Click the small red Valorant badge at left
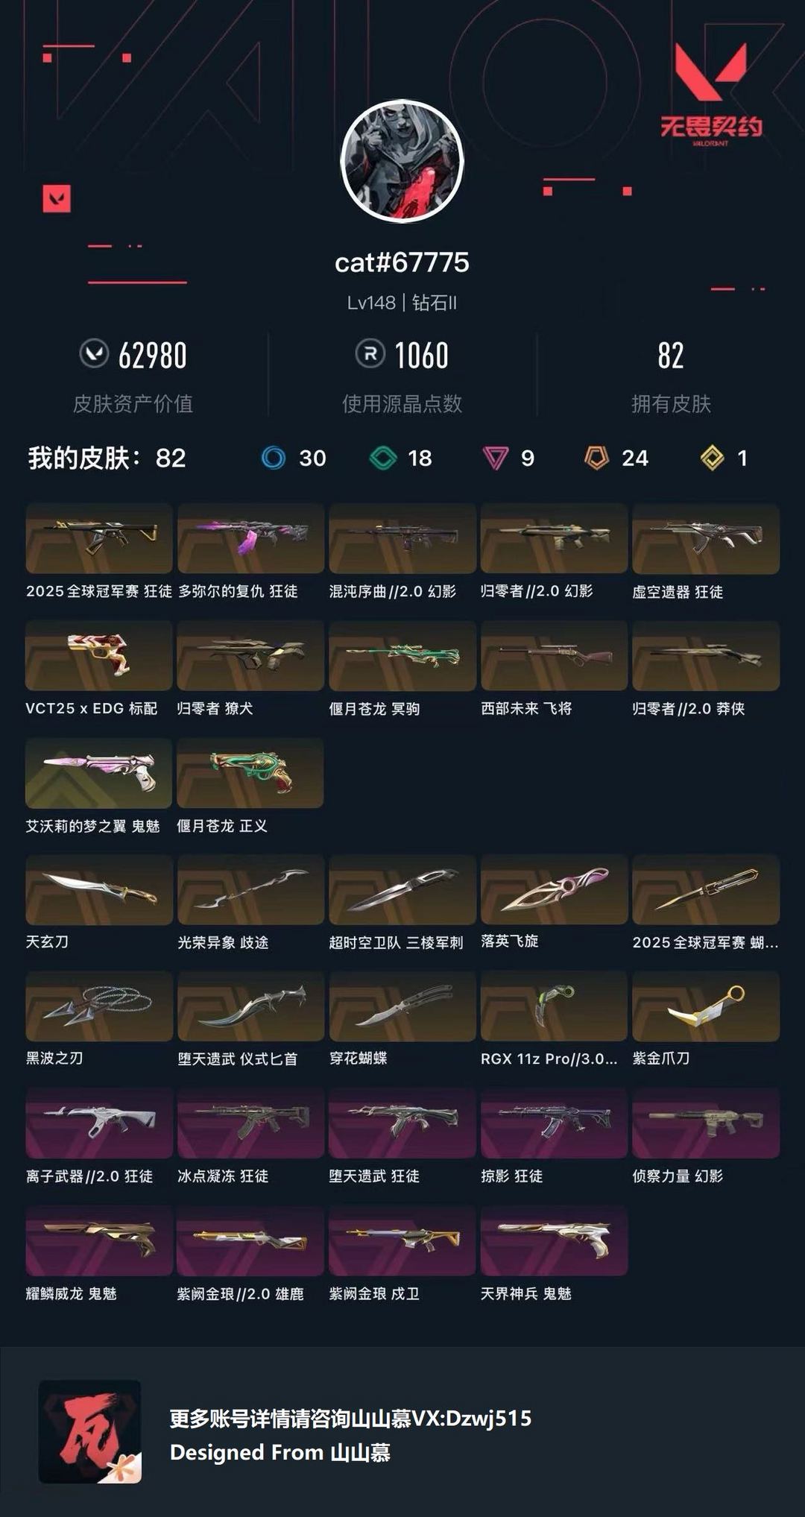This screenshot has height=1517, width=805. click(57, 198)
